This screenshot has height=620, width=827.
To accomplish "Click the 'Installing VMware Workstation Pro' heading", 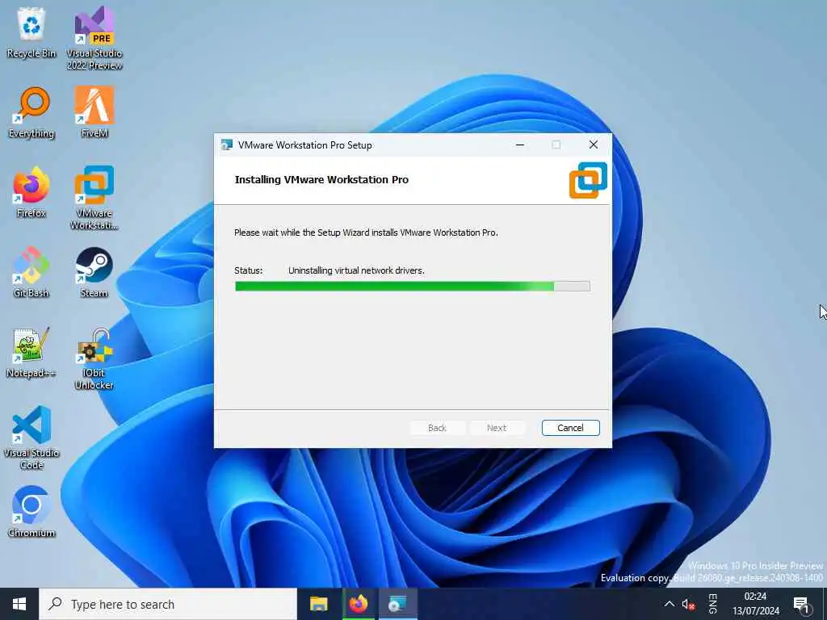I will (x=321, y=180).
